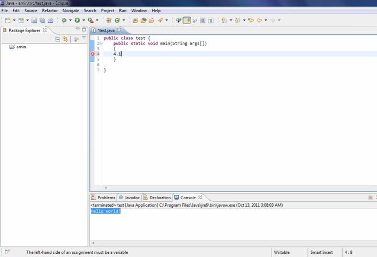
Task: Click the Open Type toolbar icon
Action: click(135, 20)
